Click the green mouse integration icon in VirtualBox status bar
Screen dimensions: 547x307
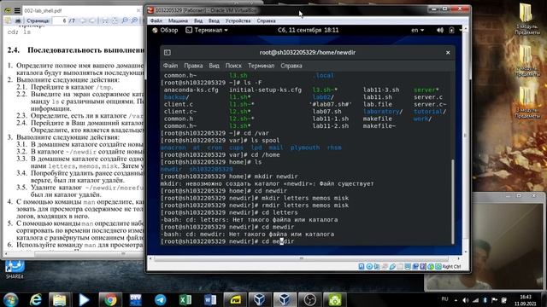pos(431,267)
